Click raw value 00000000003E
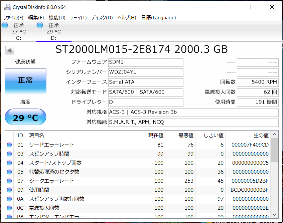Image resolution: width=283 pixels, height=223 pixels. (251, 208)
